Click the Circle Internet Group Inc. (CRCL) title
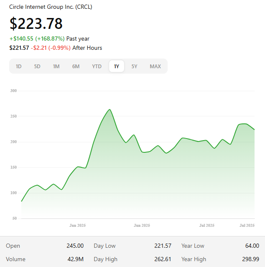The width and height of the screenshot is (265, 267). [51, 7]
